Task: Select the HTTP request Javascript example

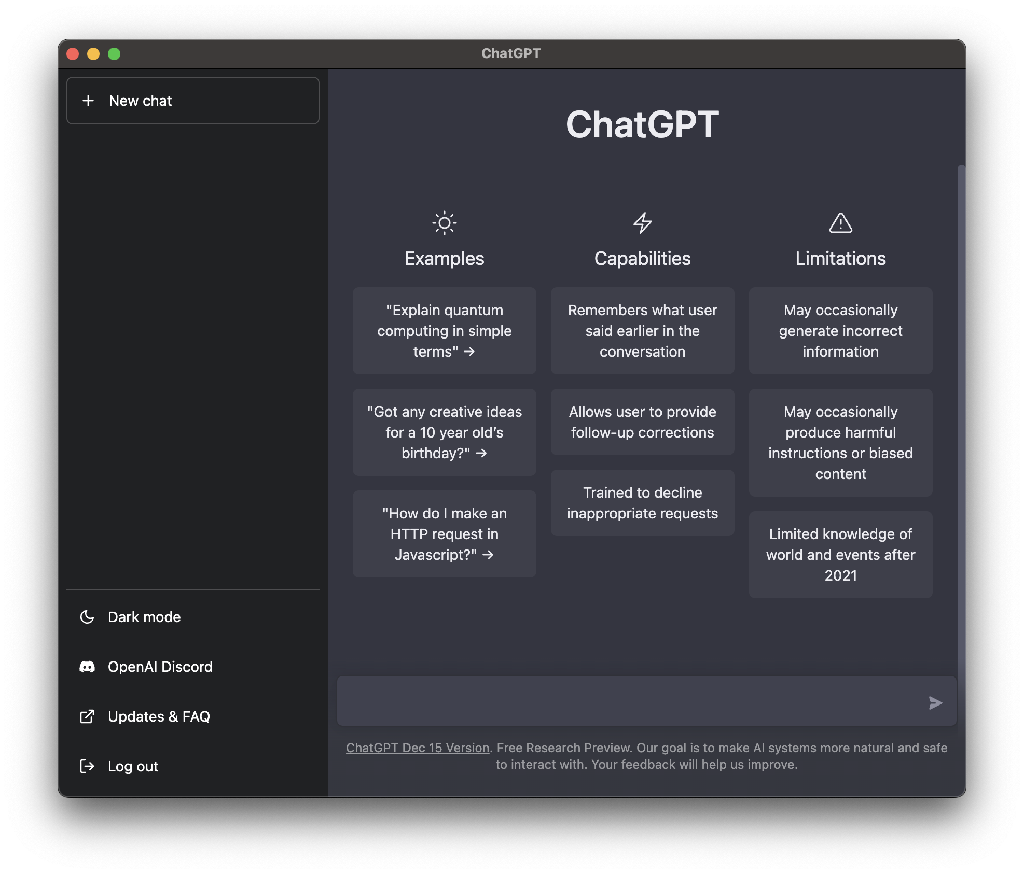Action: (444, 533)
